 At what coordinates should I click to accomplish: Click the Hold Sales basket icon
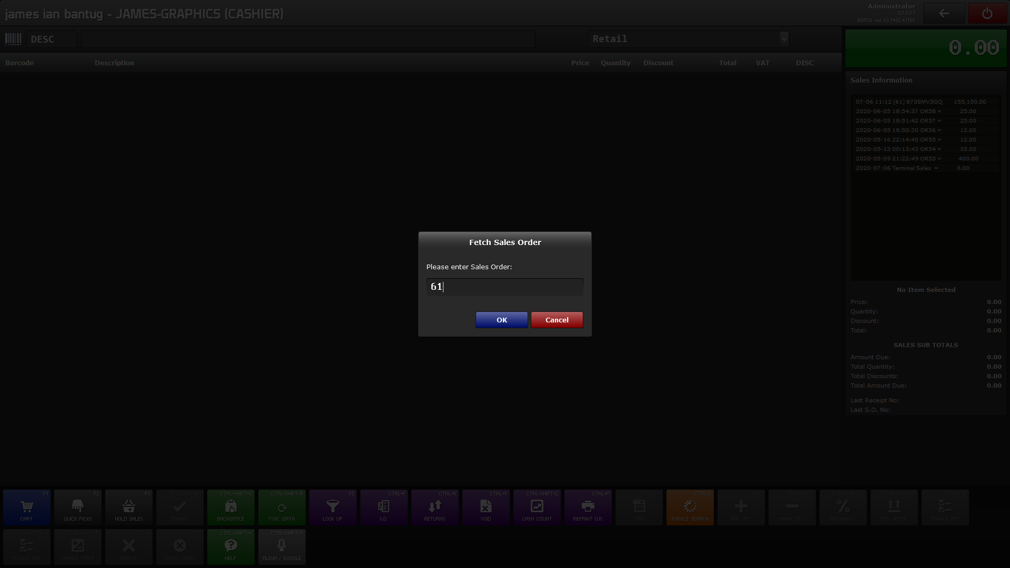point(129,508)
